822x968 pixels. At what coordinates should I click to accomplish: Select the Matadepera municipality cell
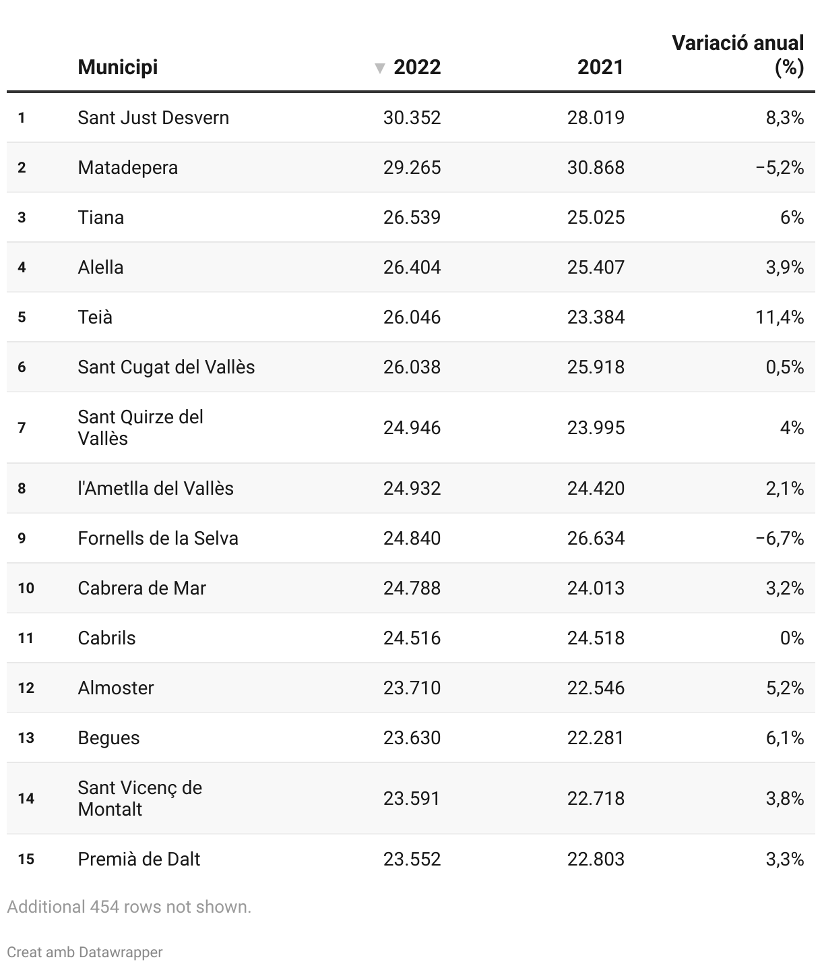tap(128, 167)
